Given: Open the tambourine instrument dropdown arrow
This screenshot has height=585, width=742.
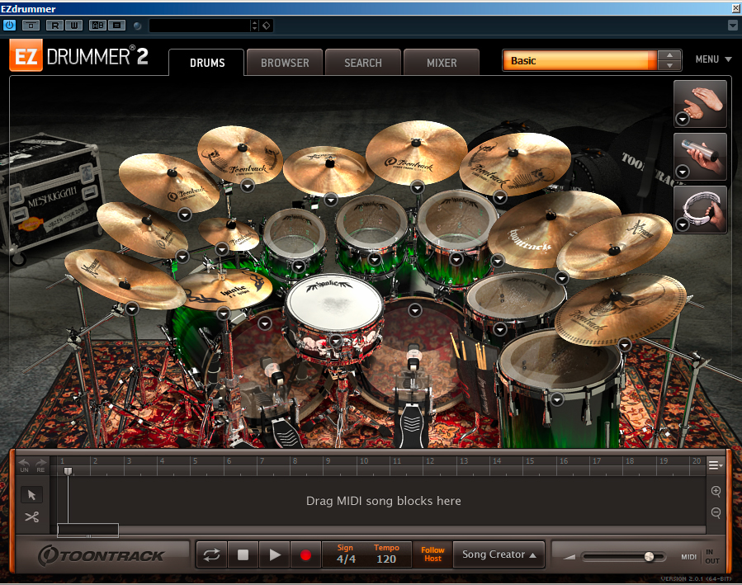Looking at the screenshot, I should [683, 224].
